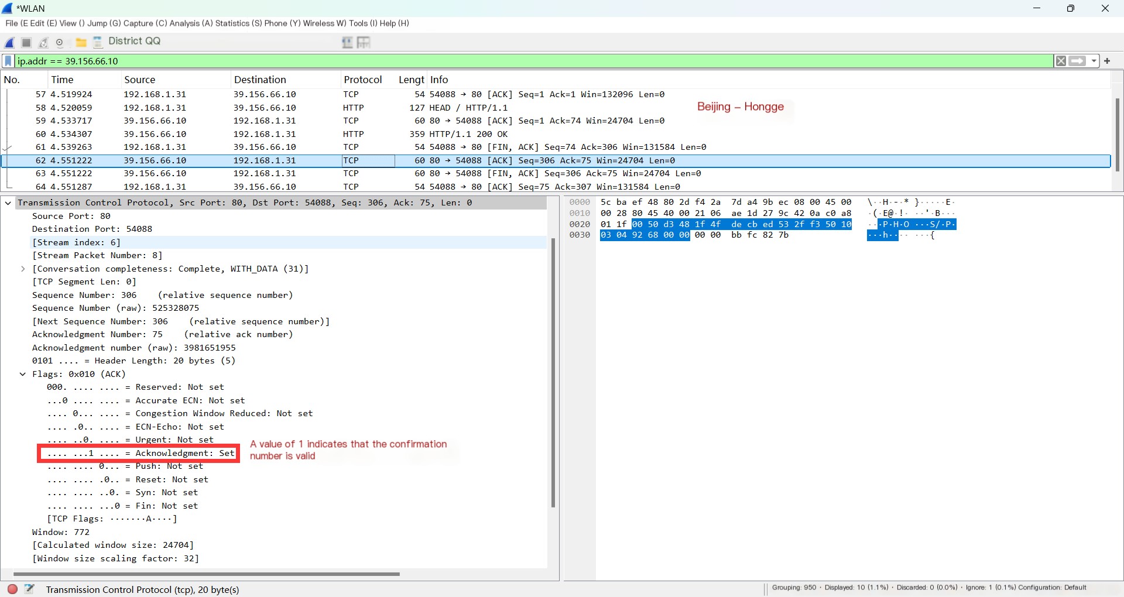
Task: Open the display filter history dropdown
Action: [1094, 61]
